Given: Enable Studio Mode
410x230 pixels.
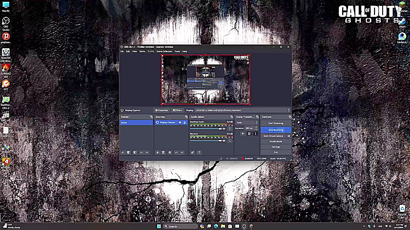Looking at the screenshot, I should (x=276, y=141).
